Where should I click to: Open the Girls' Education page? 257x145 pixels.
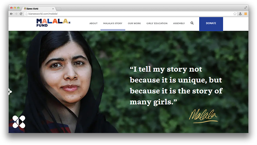(x=157, y=23)
